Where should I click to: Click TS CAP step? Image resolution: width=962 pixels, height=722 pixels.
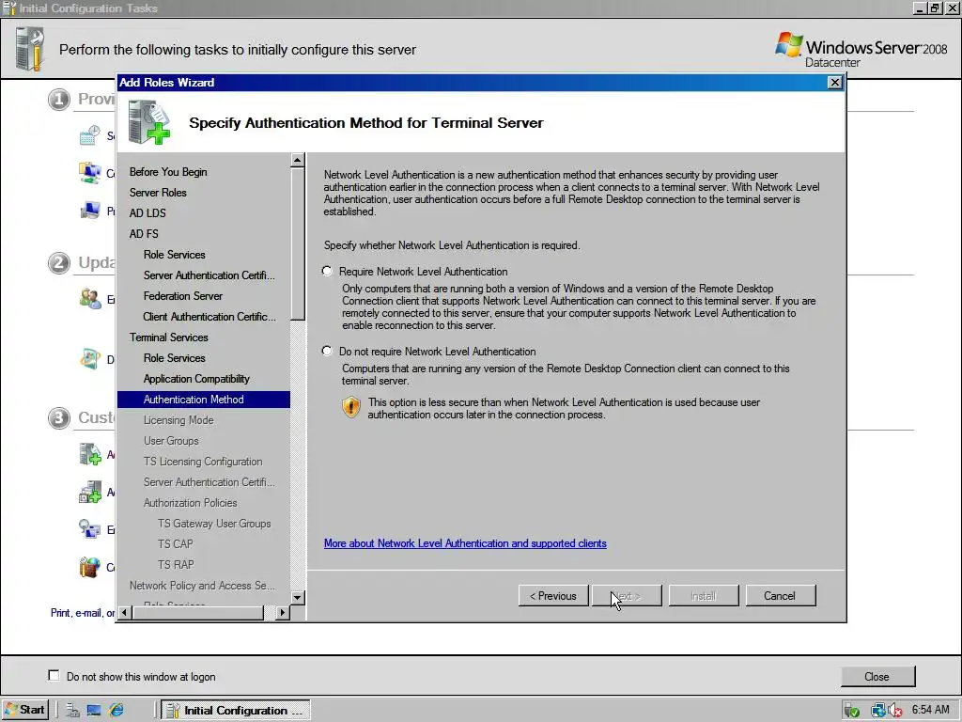(x=175, y=544)
